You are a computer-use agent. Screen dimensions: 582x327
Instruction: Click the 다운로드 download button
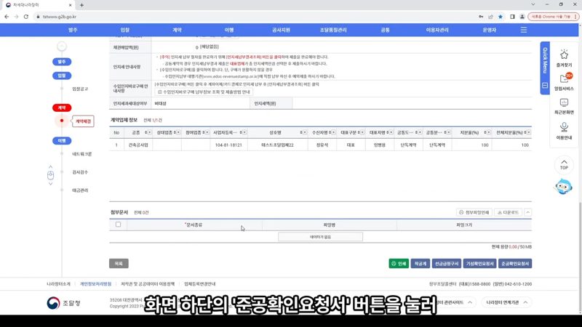point(508,212)
